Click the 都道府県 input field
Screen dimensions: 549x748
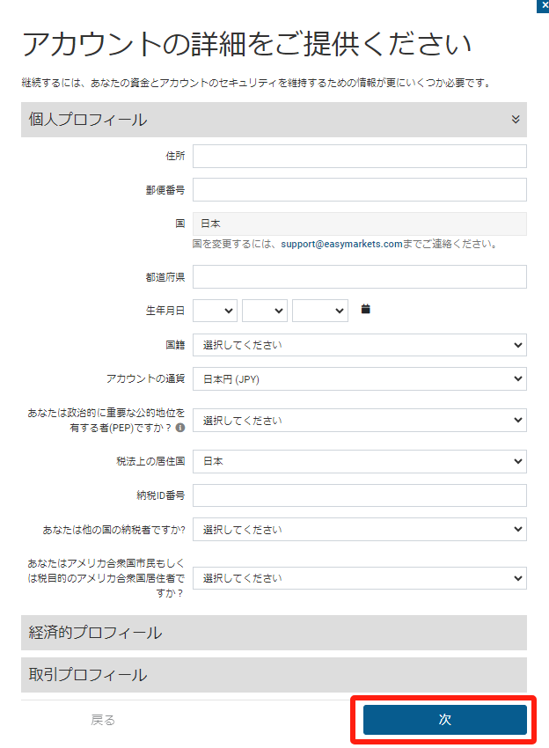pyautogui.click(x=360, y=276)
